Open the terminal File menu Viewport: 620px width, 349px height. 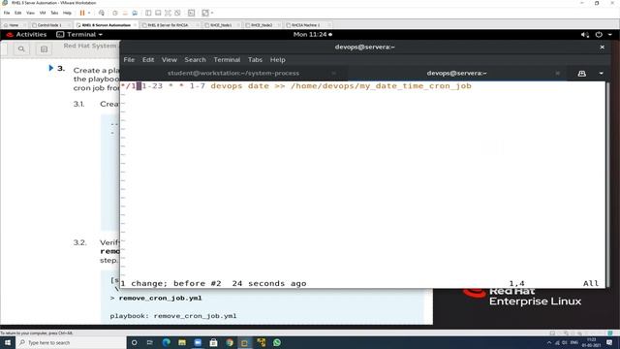pos(129,60)
